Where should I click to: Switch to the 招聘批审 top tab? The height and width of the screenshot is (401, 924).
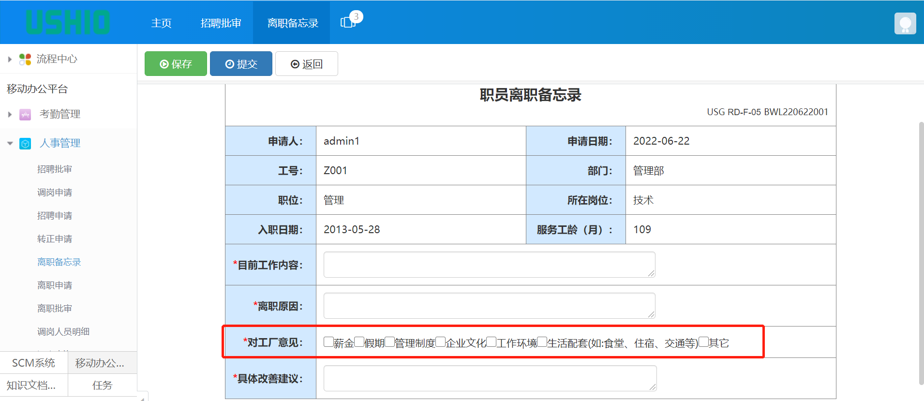(x=221, y=23)
